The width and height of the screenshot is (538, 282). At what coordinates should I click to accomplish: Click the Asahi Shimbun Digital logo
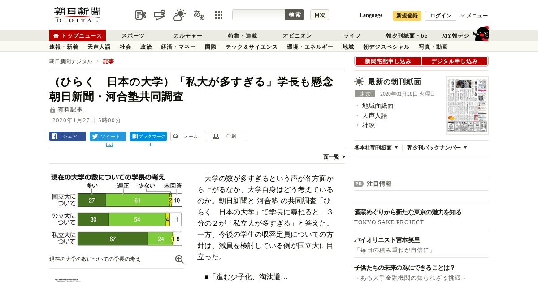tap(78, 15)
